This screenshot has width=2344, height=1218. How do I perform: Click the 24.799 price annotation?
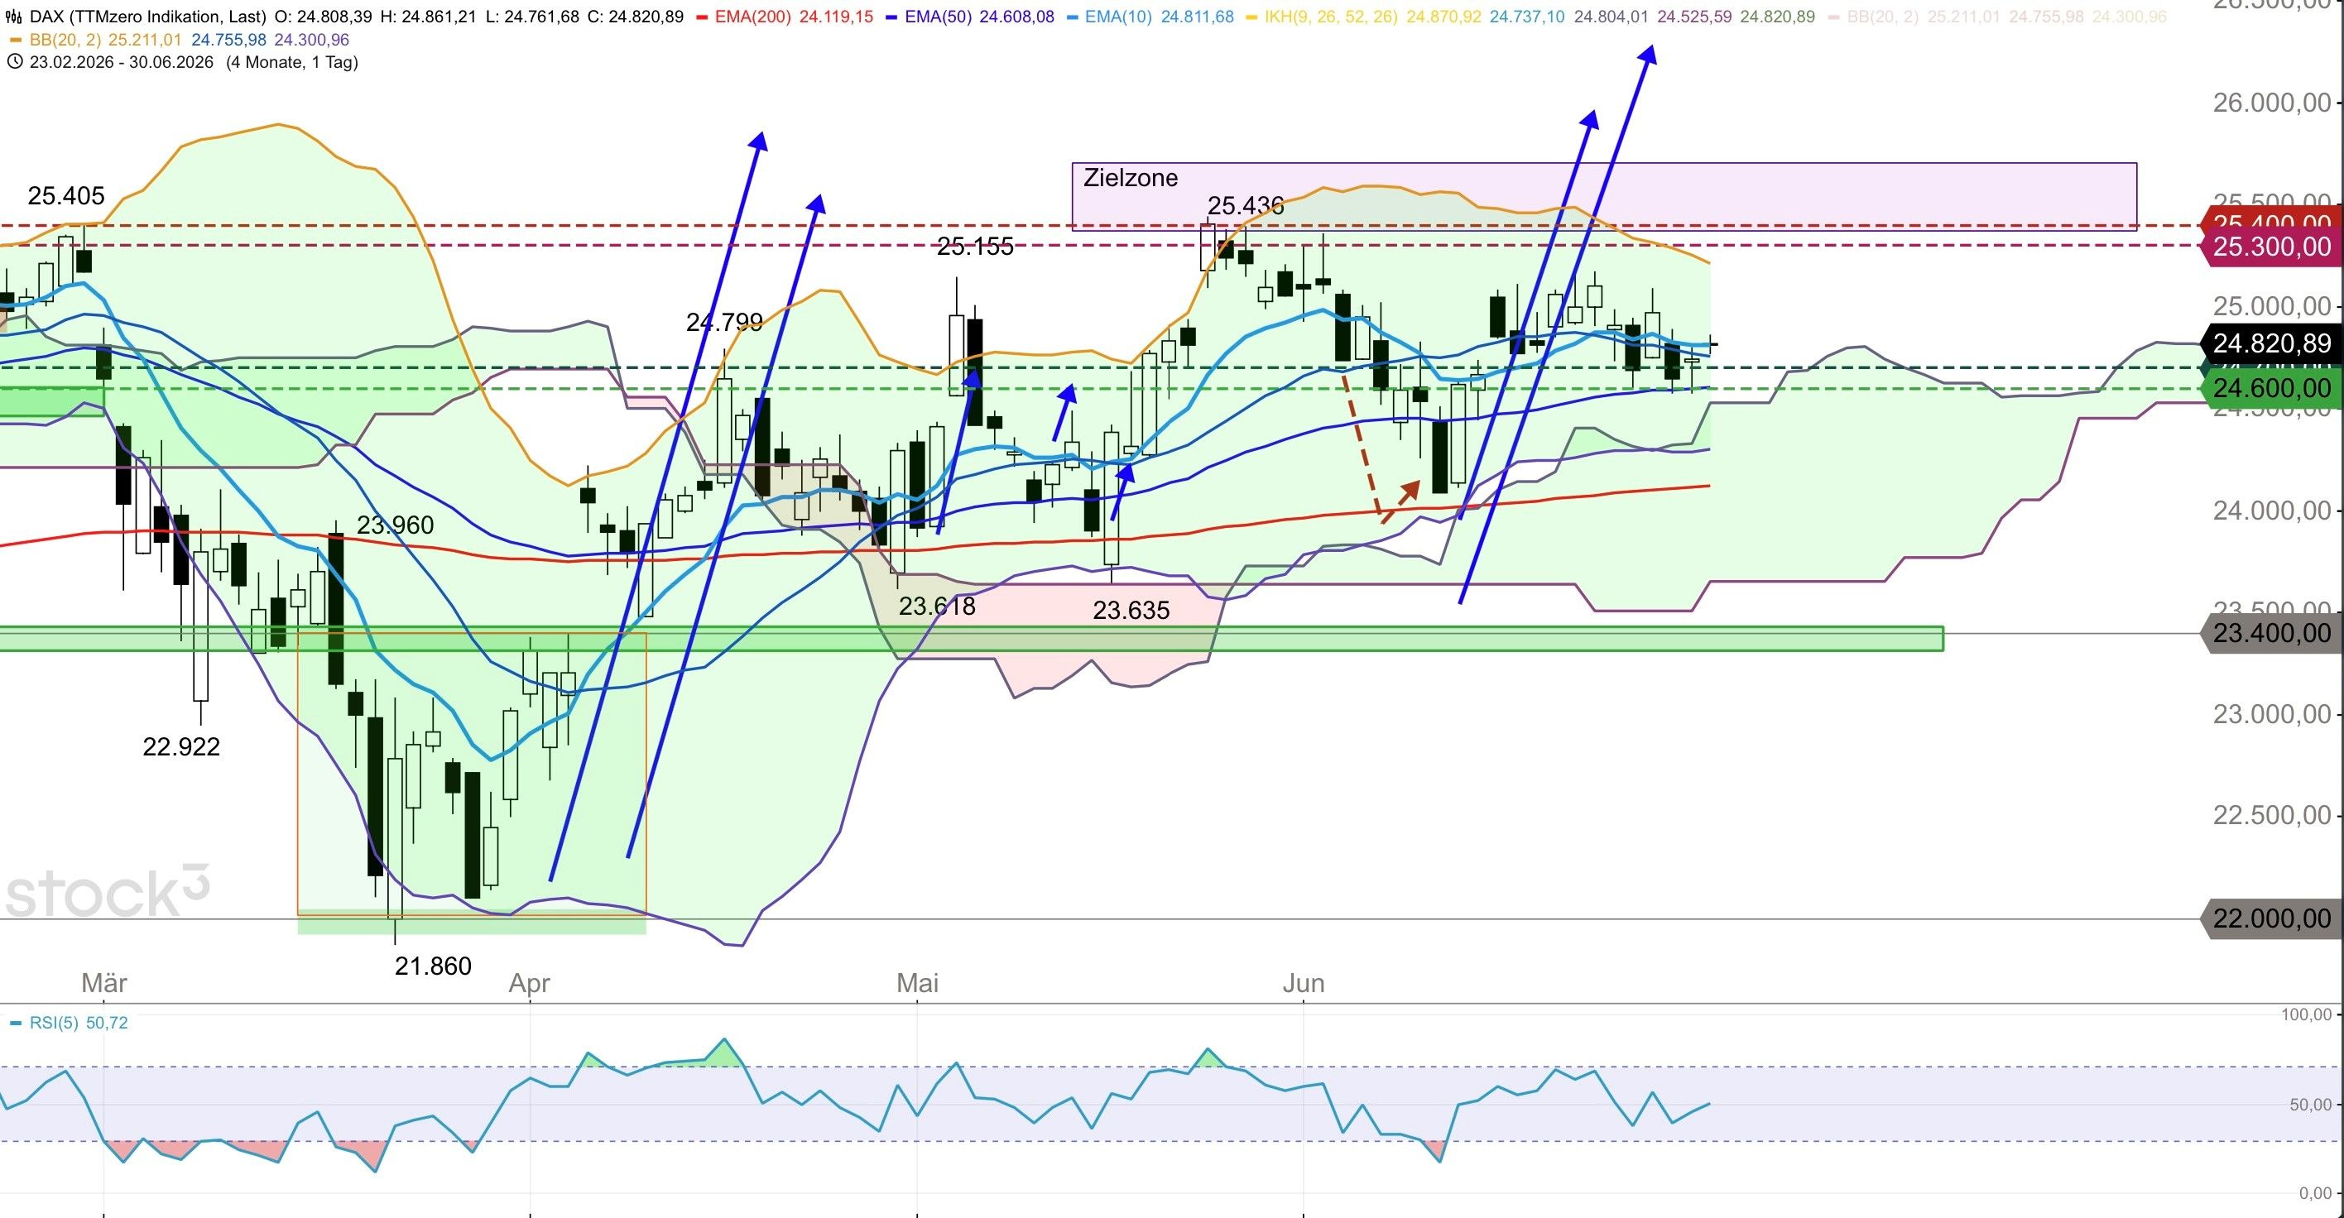point(724,322)
